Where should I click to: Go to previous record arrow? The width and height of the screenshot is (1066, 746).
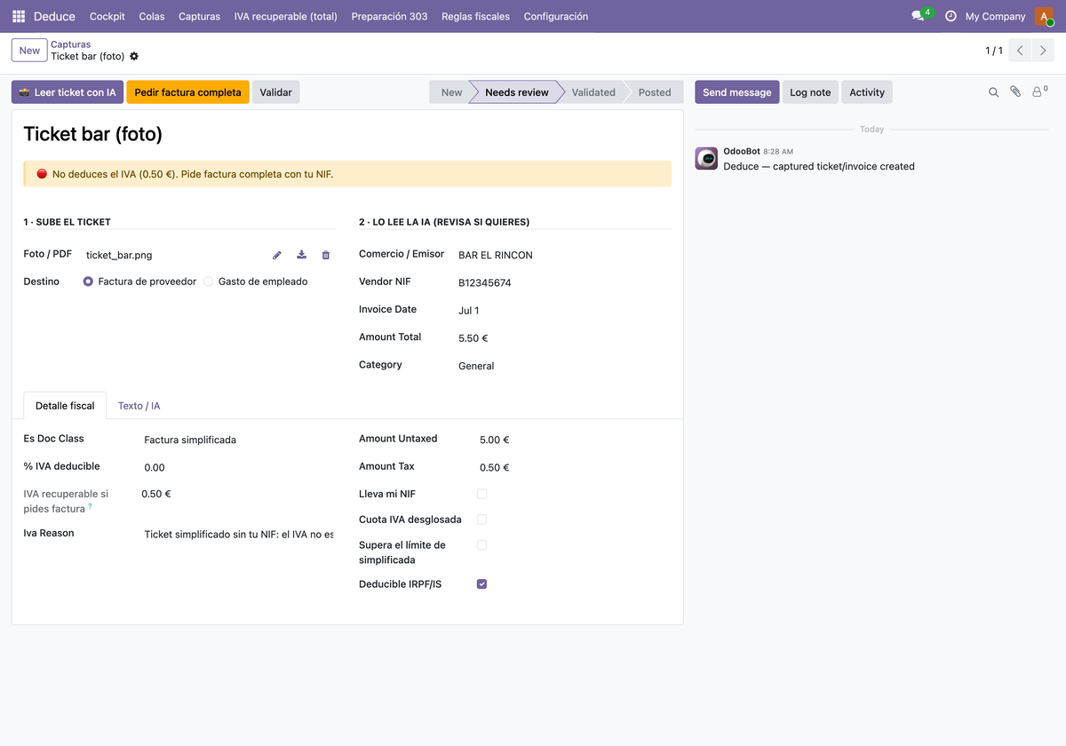(x=1021, y=51)
